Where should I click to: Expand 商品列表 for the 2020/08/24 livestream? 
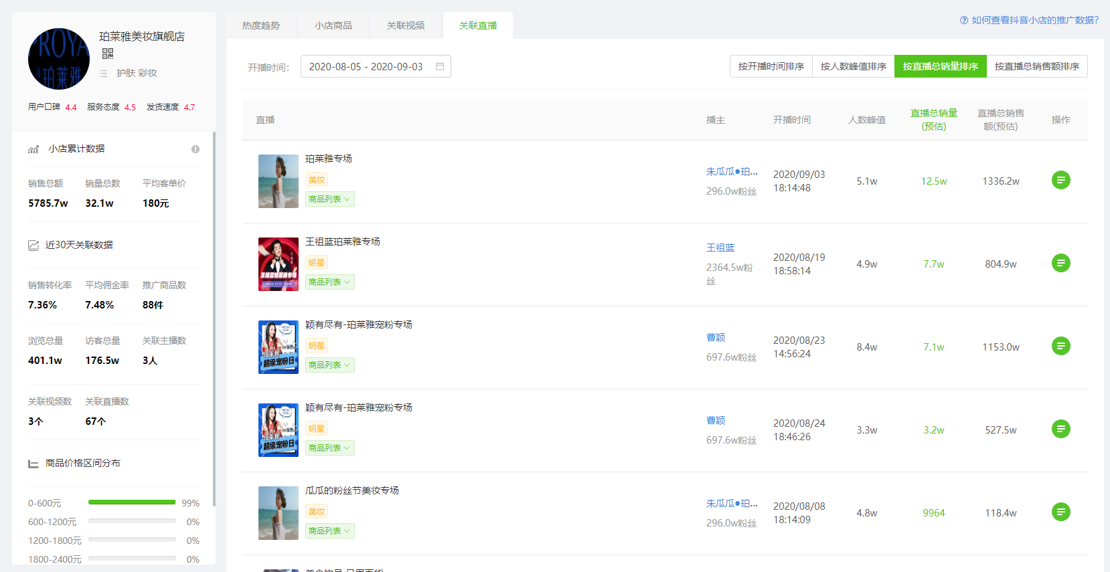coord(330,448)
